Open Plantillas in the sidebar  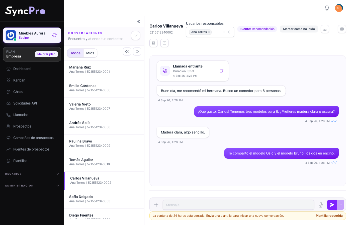coord(32,161)
